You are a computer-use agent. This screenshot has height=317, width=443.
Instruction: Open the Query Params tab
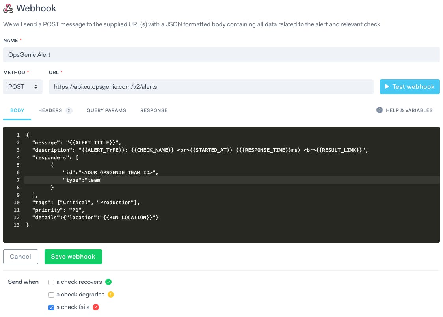tap(106, 110)
